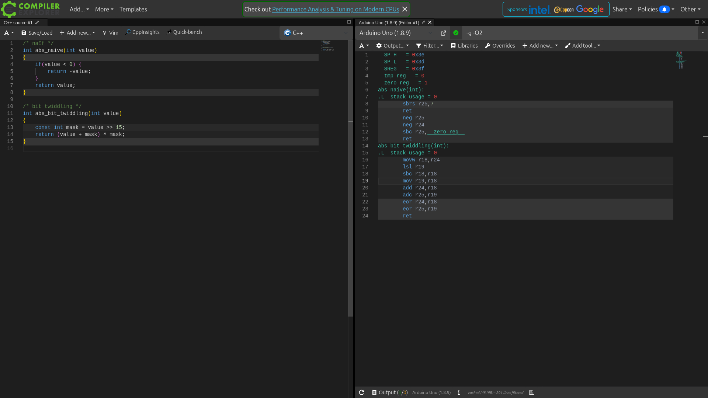This screenshot has height=398, width=708.
Task: Open the More menu
Action: [x=104, y=9]
